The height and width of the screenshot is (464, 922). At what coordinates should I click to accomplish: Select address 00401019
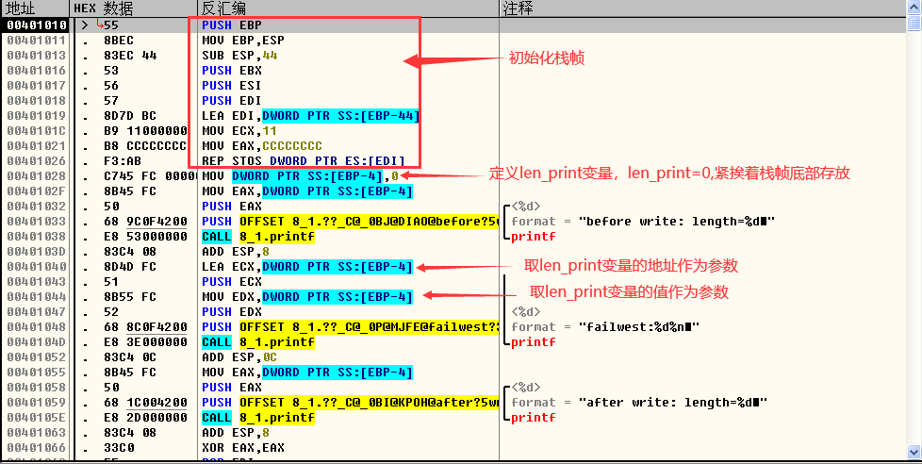click(x=37, y=116)
